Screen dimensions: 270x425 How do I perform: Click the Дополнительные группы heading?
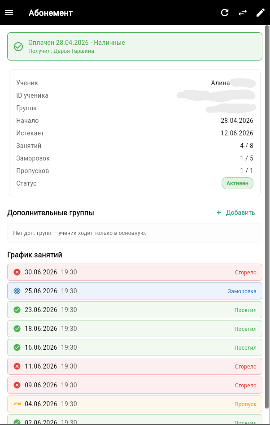tap(51, 213)
